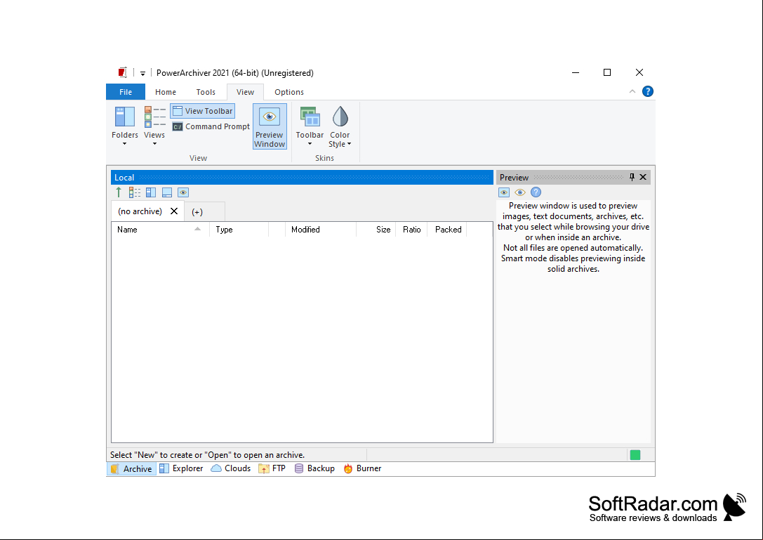Click the question mark in Preview pane
The height and width of the screenshot is (540, 763).
536,192
